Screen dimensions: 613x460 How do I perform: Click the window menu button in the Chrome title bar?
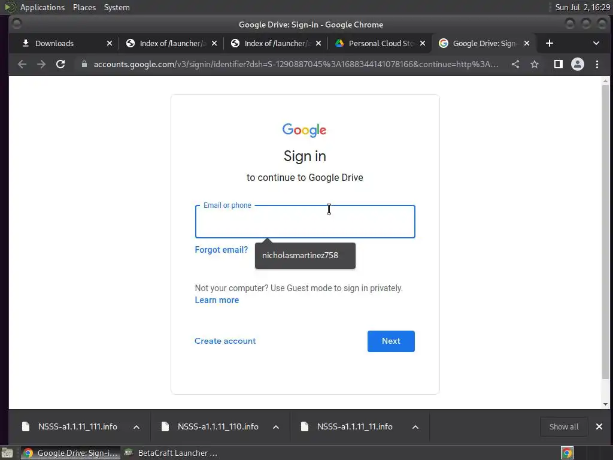(17, 24)
